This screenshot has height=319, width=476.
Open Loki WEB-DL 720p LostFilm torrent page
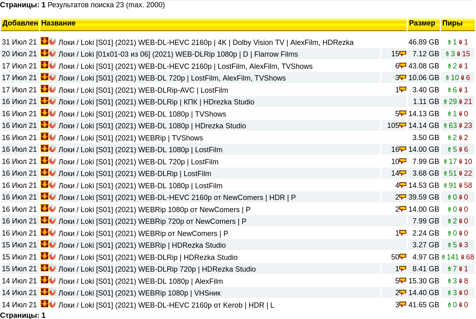pyautogui.click(x=138, y=162)
